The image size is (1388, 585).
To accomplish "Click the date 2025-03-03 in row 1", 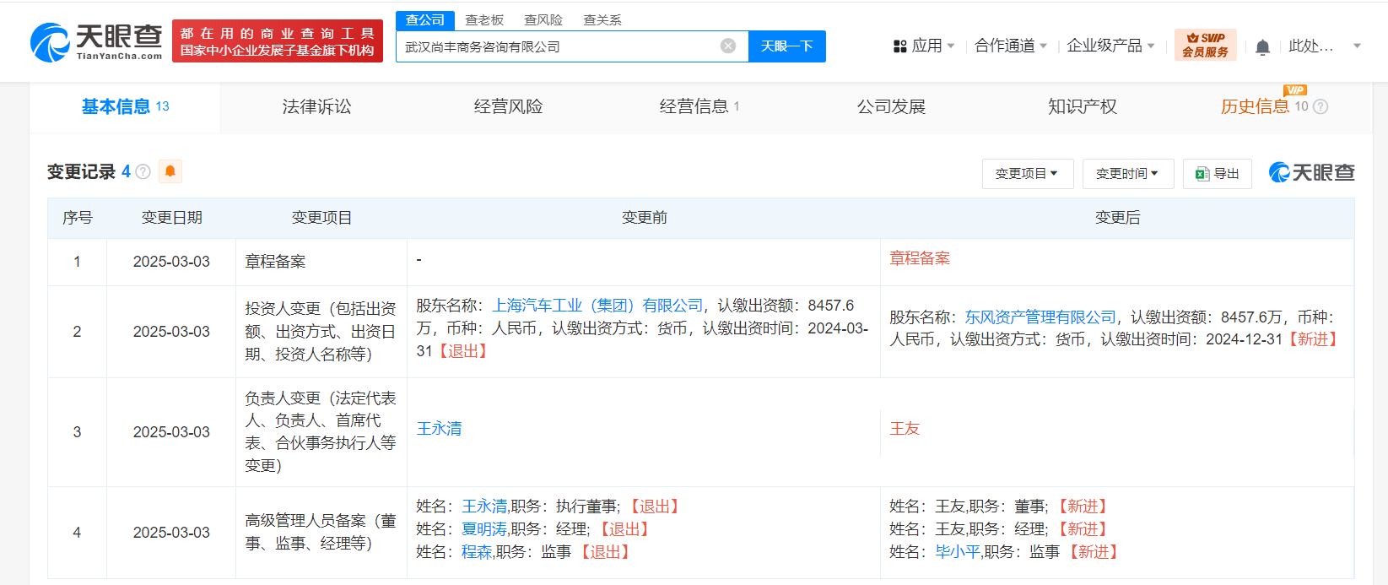I will pyautogui.click(x=171, y=262).
